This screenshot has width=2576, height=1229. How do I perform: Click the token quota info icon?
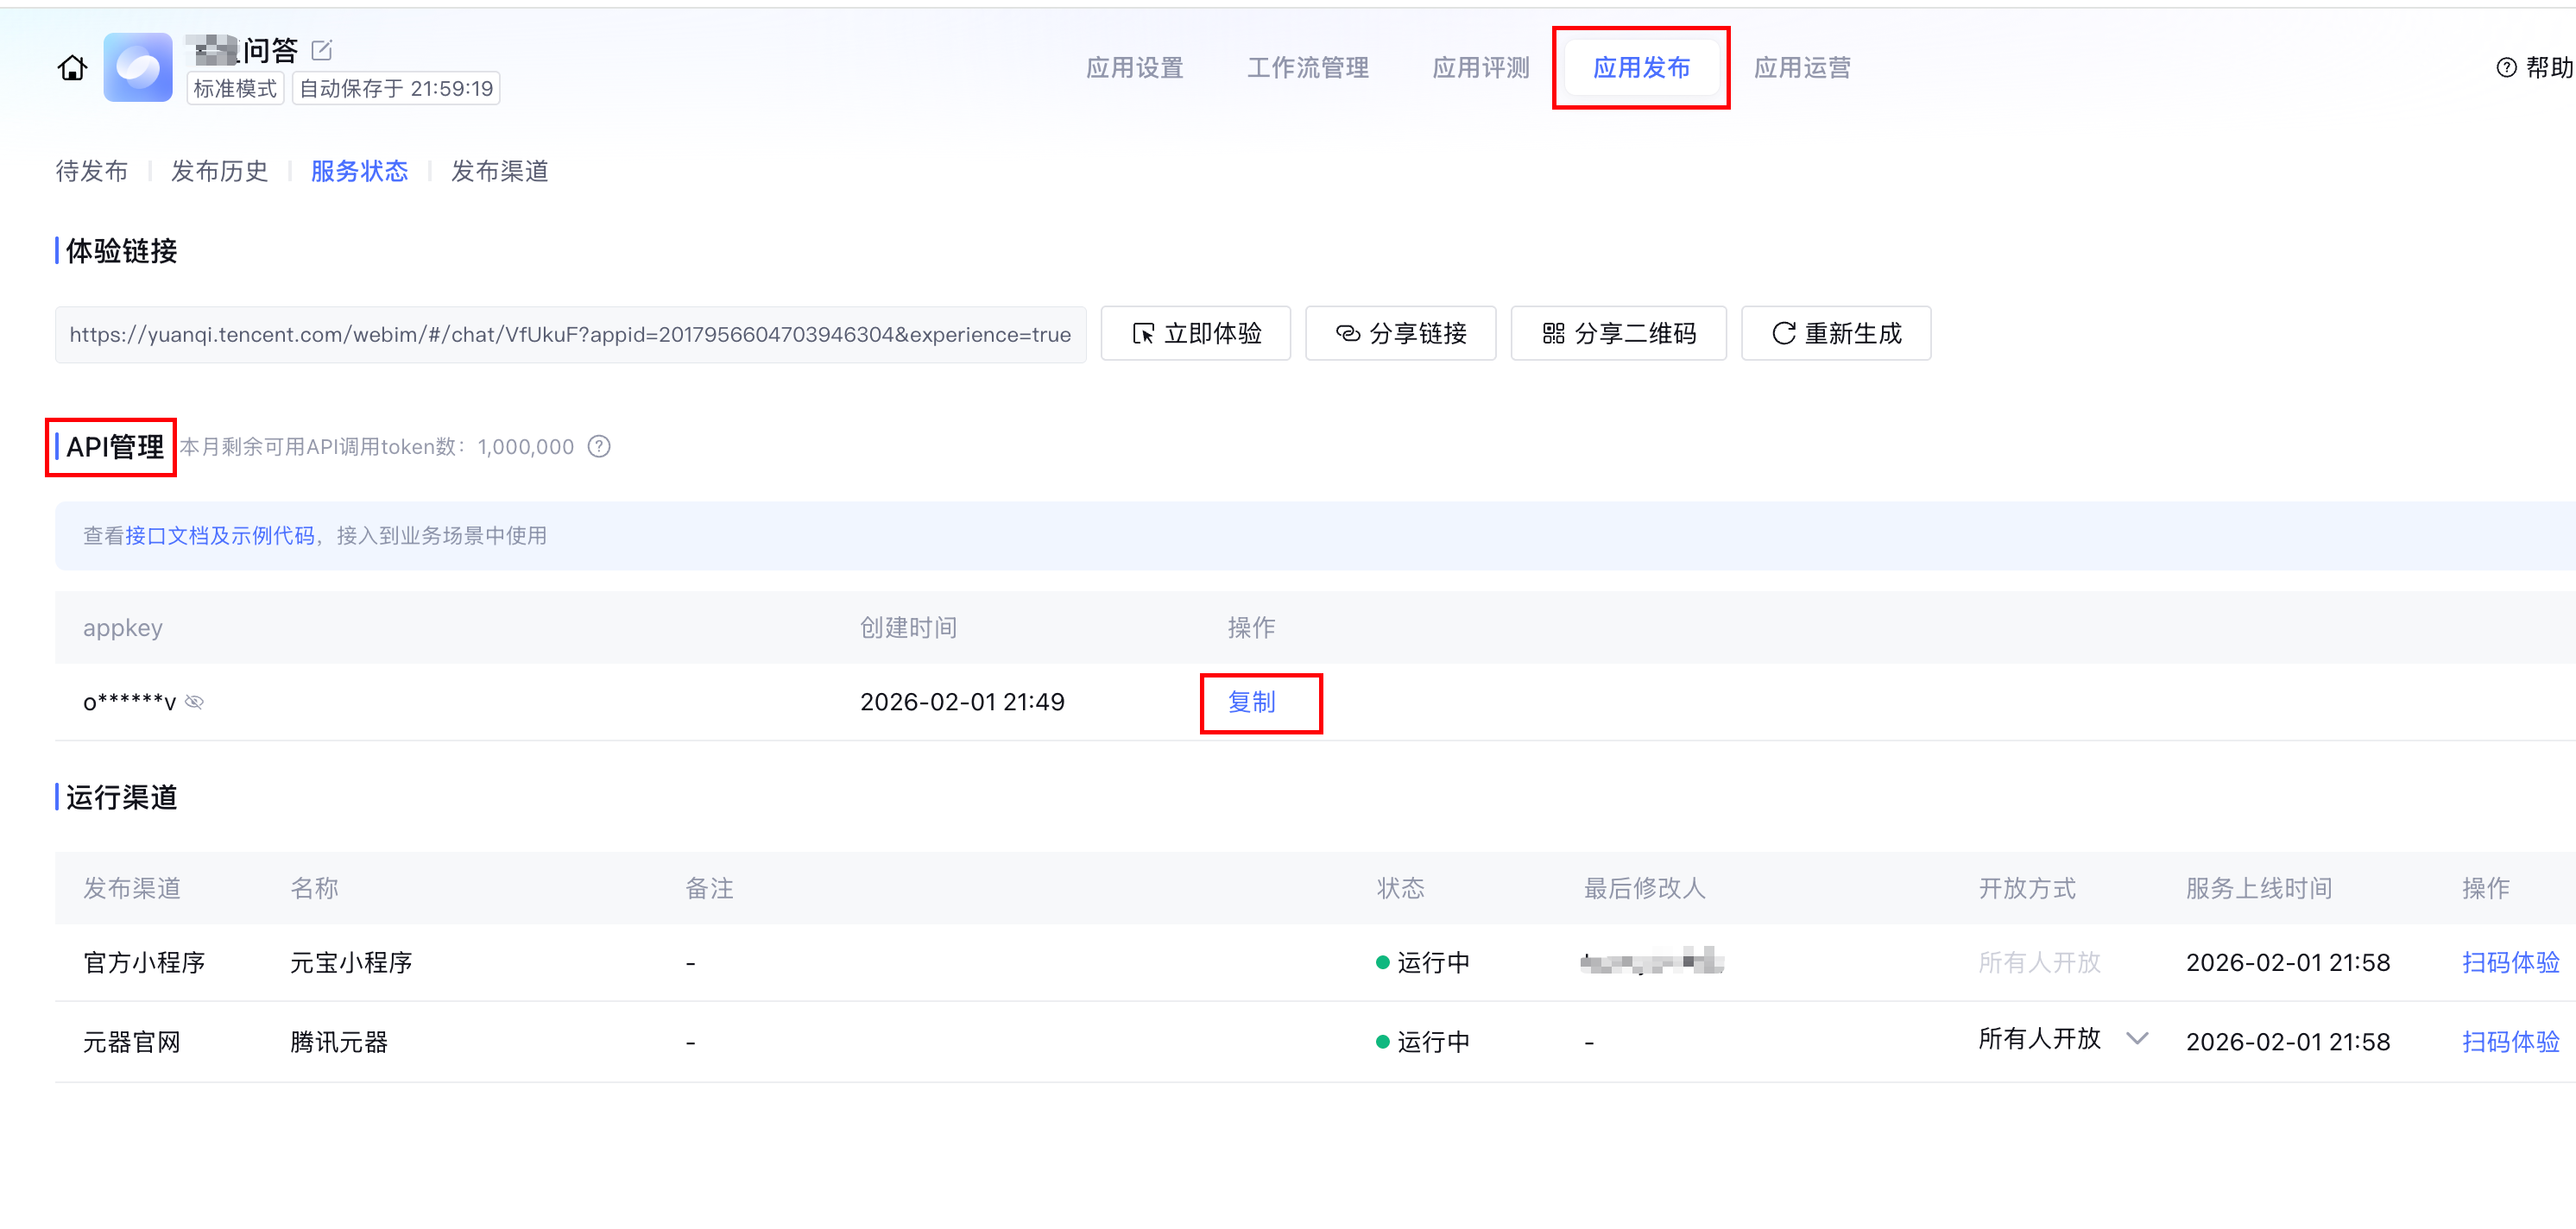click(x=599, y=447)
